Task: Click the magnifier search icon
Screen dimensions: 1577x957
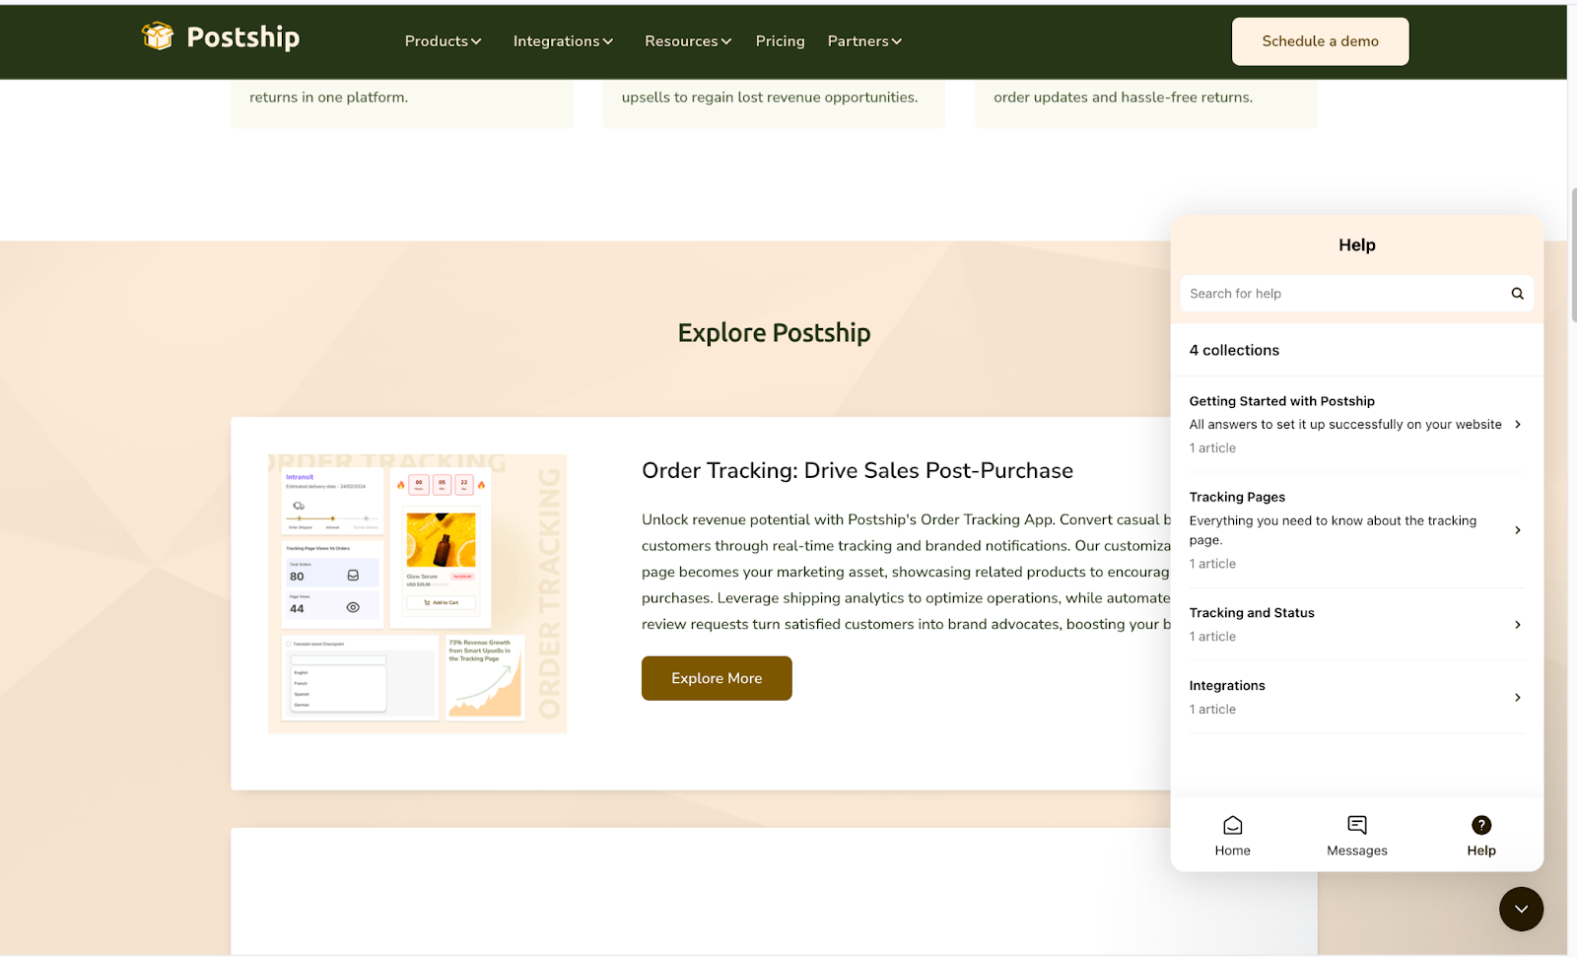Action: (x=1517, y=294)
